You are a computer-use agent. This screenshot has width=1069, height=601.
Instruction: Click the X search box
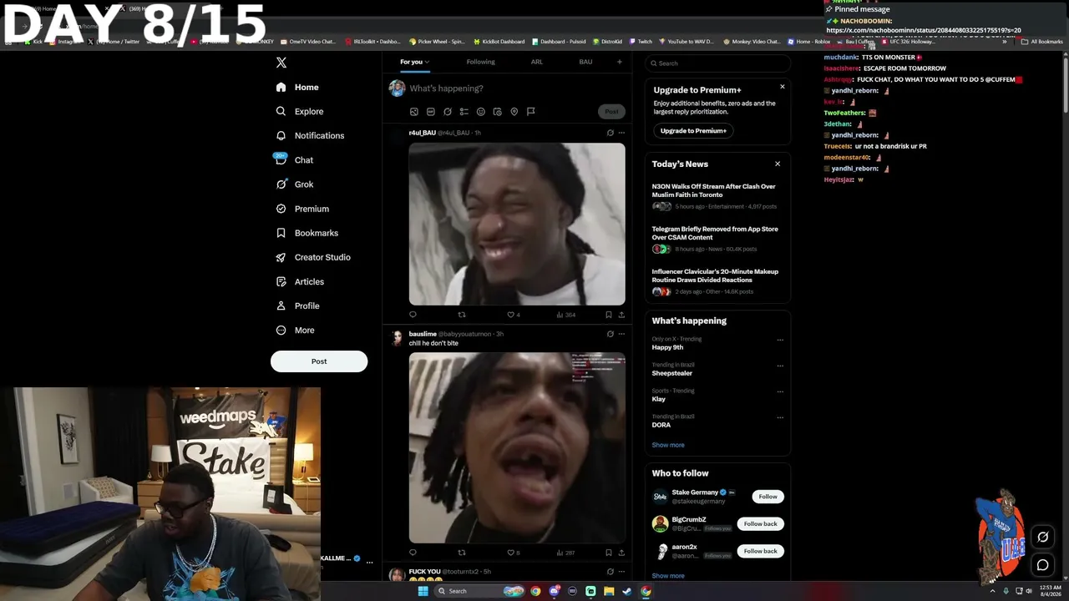[717, 63]
